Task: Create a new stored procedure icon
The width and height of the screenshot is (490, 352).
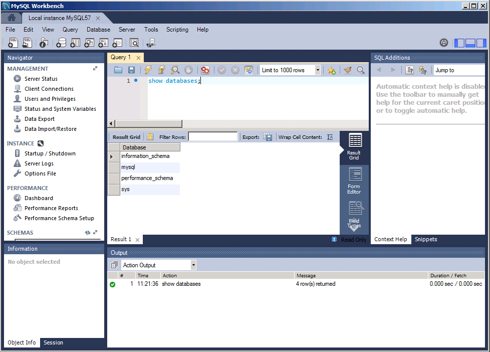Action: coord(103,43)
